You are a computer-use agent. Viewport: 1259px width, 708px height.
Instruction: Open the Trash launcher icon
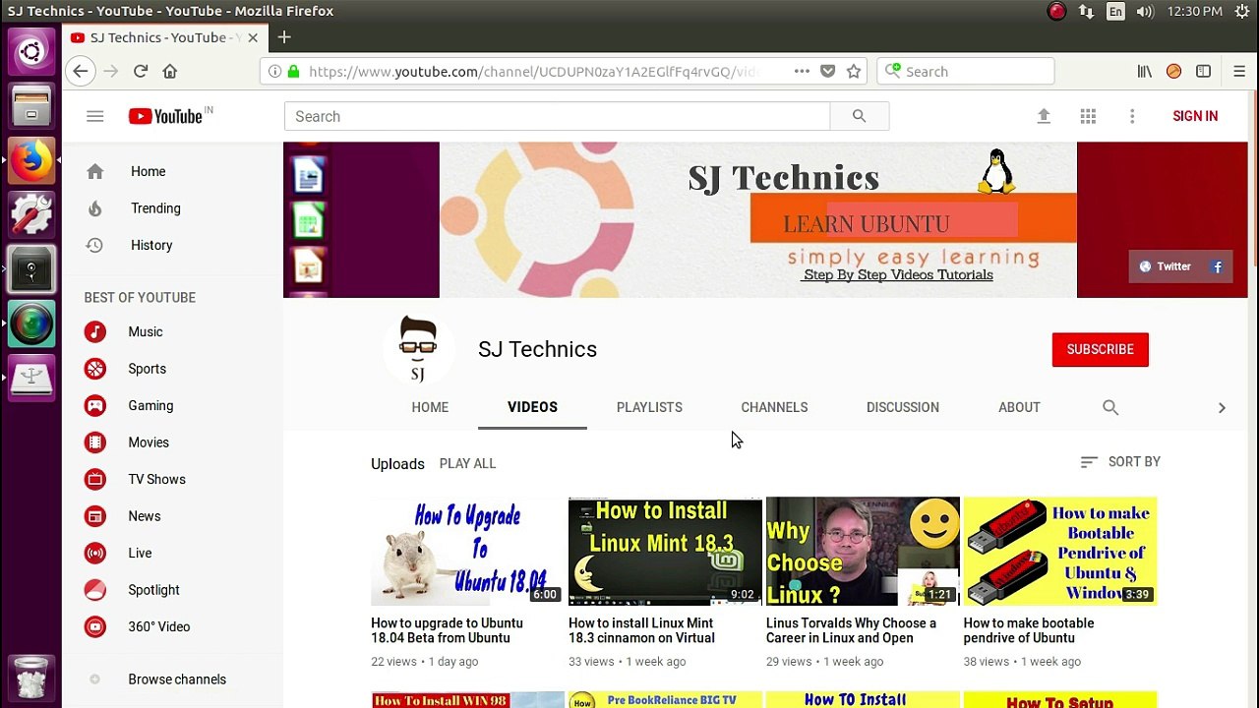(x=31, y=678)
